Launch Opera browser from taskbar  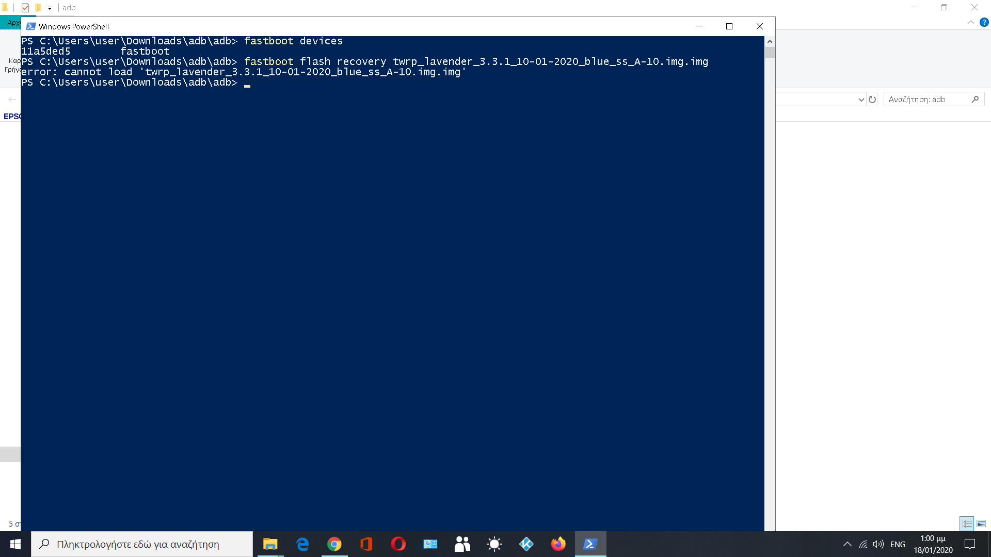coord(398,544)
